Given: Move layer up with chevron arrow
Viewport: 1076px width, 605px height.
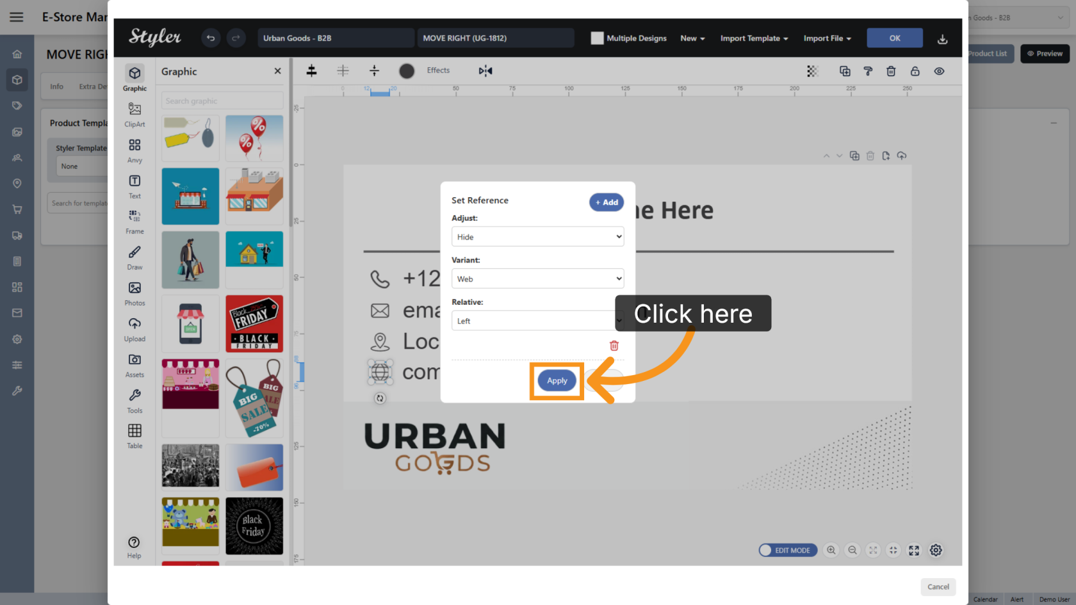Looking at the screenshot, I should point(826,156).
